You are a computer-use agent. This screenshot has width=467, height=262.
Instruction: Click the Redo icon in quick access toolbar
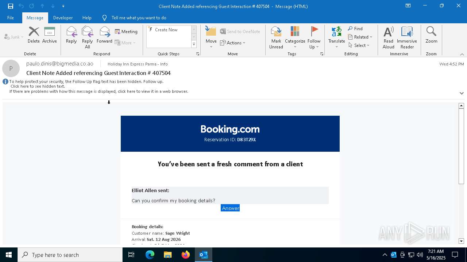click(32, 6)
